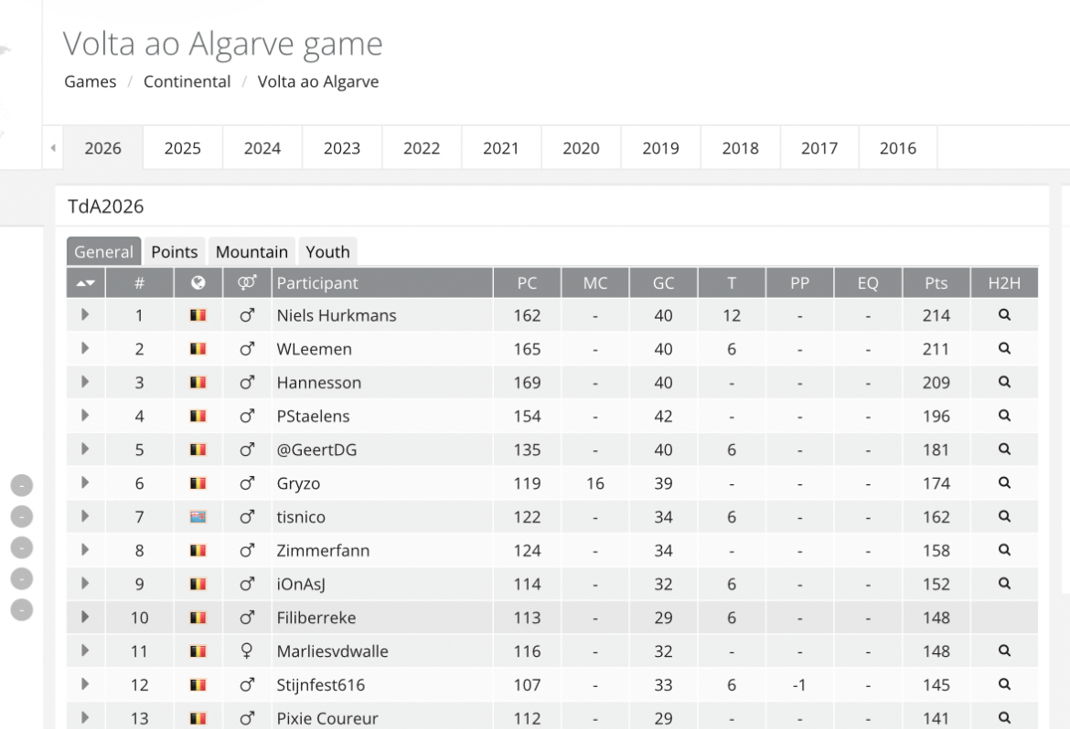Screen dimensions: 1070x729
Task: Switch to the 2025 year tab
Action: point(182,148)
